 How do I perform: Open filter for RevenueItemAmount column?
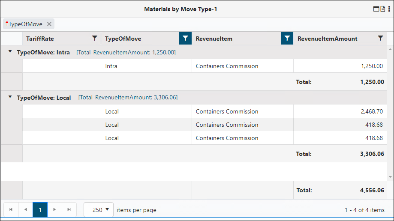coord(380,39)
